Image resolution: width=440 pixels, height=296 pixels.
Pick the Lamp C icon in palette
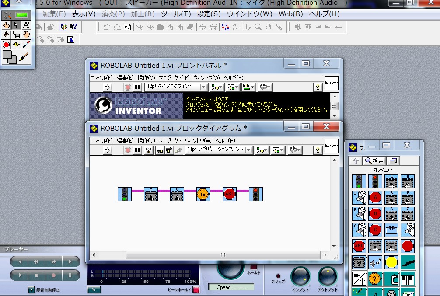point(359,230)
